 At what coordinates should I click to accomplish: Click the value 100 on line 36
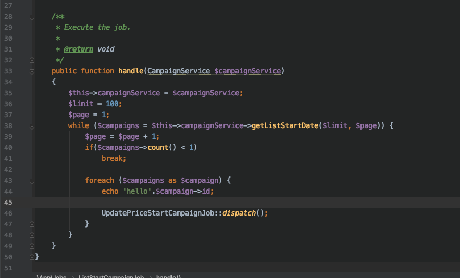tap(112, 104)
